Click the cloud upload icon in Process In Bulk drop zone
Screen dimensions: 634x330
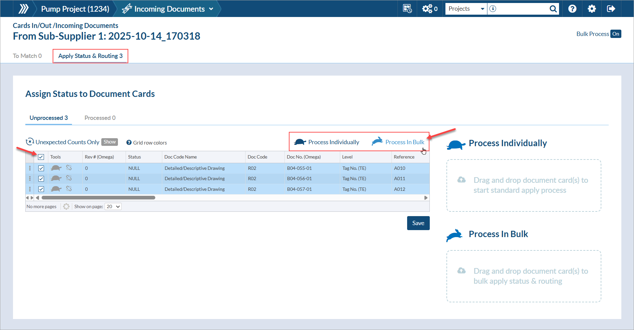[461, 271]
